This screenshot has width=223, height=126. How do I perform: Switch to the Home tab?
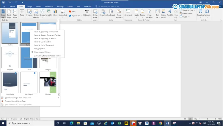click(12, 7)
